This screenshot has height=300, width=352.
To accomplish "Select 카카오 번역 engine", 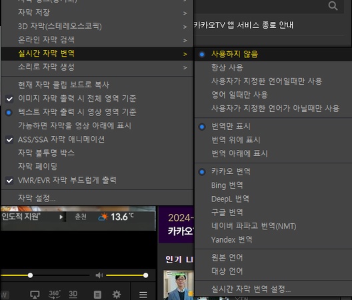I will tap(273, 172).
